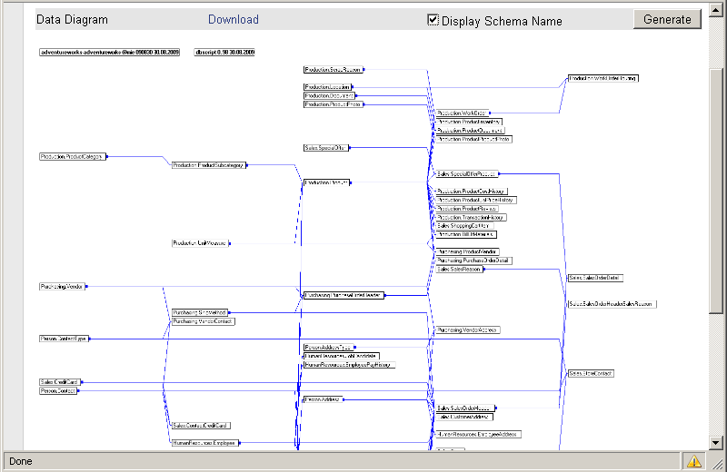Select the Sales.CustomerAddress table node

[x=464, y=417]
